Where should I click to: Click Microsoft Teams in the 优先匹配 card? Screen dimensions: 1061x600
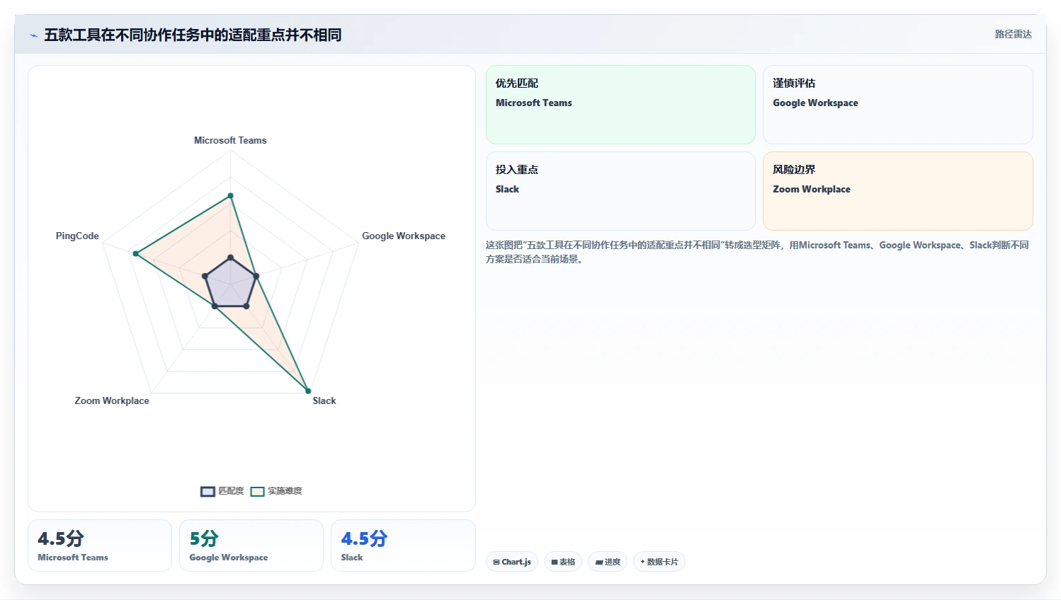tap(533, 103)
